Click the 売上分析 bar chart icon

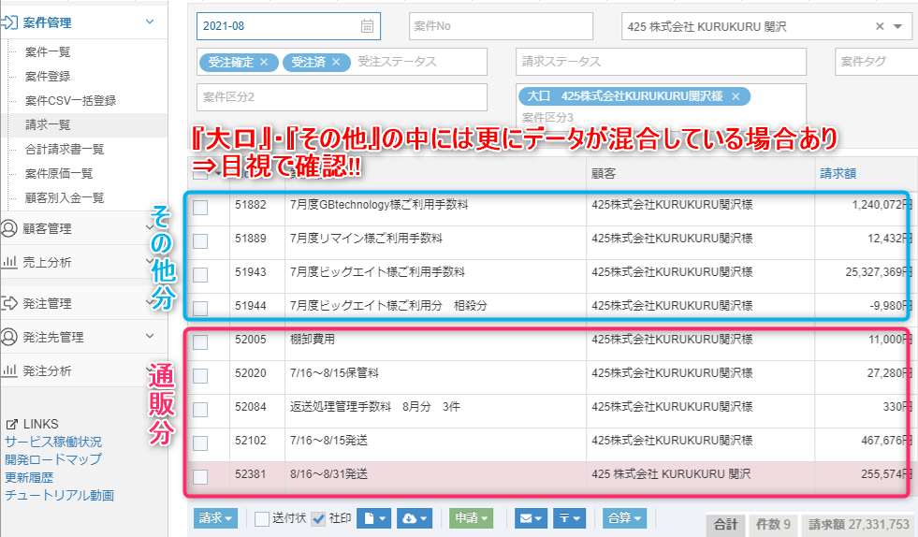click(x=9, y=262)
